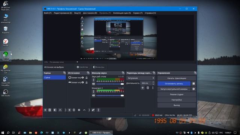Enable Режим студии

[177, 94]
